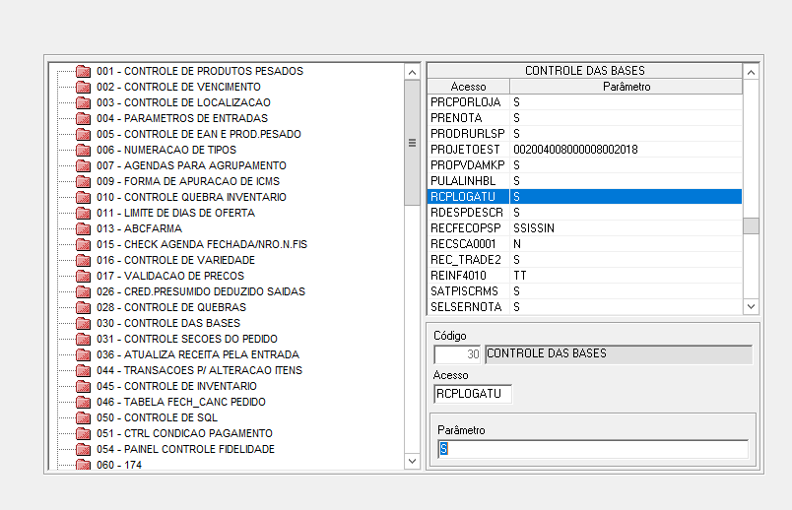
Task: Click folder icon of 028 - CONTROLE DE QUEBRAS
Action: click(x=83, y=307)
